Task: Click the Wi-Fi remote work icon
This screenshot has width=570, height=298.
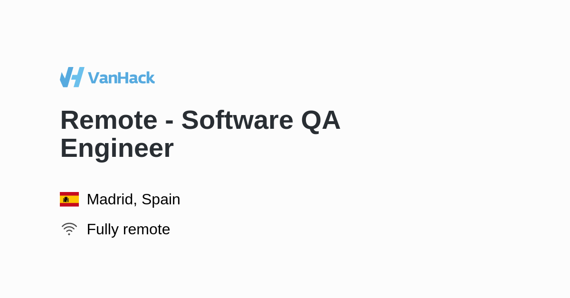Action: click(69, 229)
